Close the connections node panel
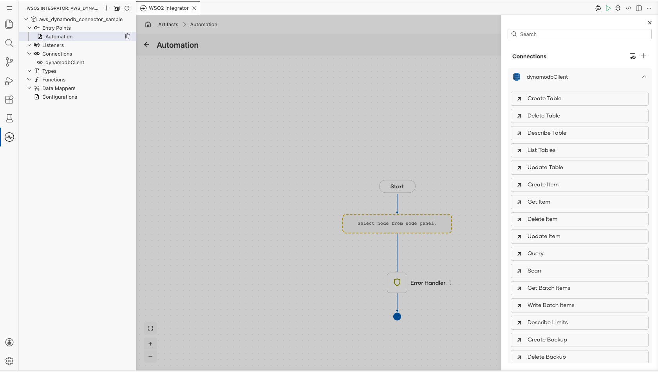This screenshot has height=372, width=658. [650, 23]
